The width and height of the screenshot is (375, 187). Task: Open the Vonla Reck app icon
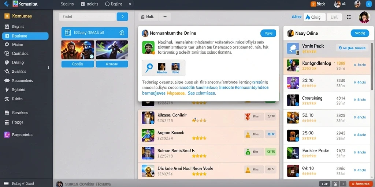click(x=293, y=49)
